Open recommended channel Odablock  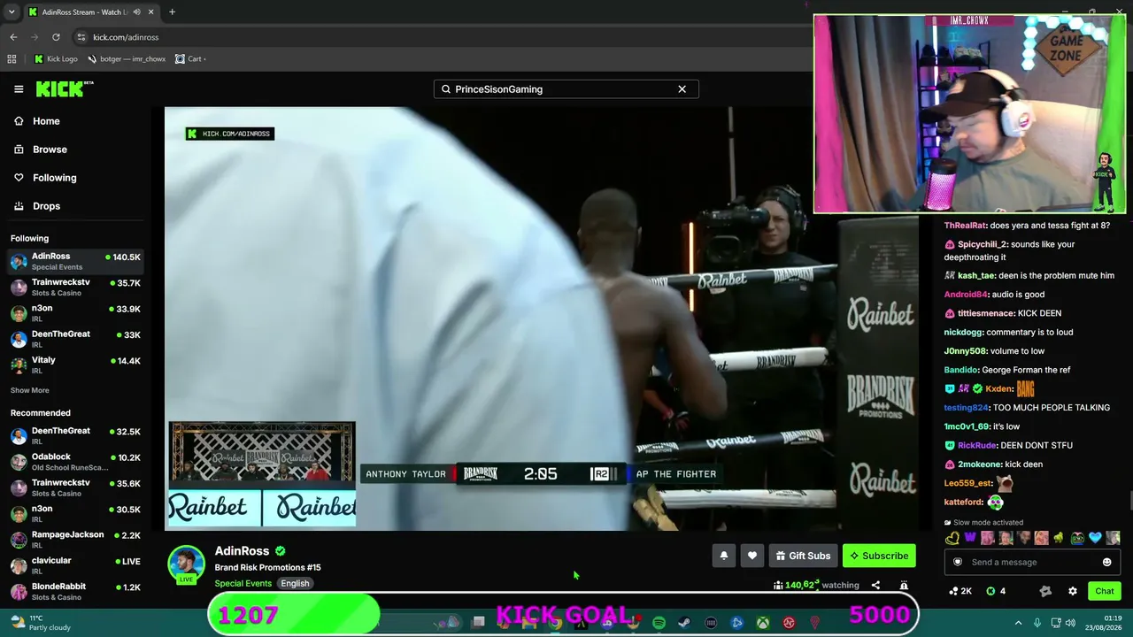tap(75, 462)
